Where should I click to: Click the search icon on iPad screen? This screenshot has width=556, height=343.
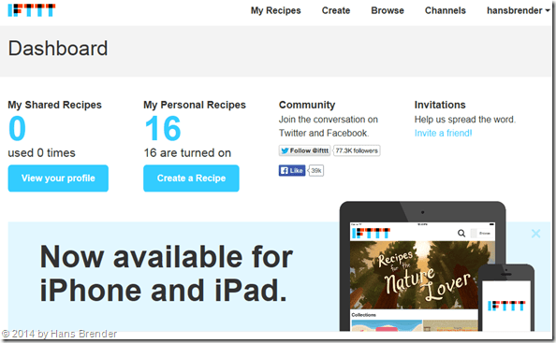(x=461, y=233)
